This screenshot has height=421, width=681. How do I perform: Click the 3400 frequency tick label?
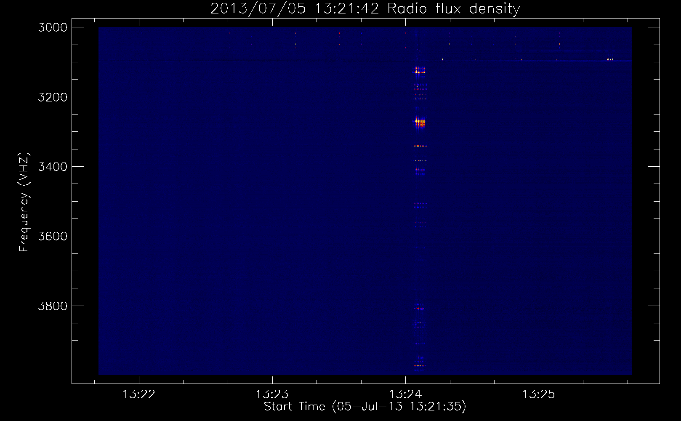53,167
